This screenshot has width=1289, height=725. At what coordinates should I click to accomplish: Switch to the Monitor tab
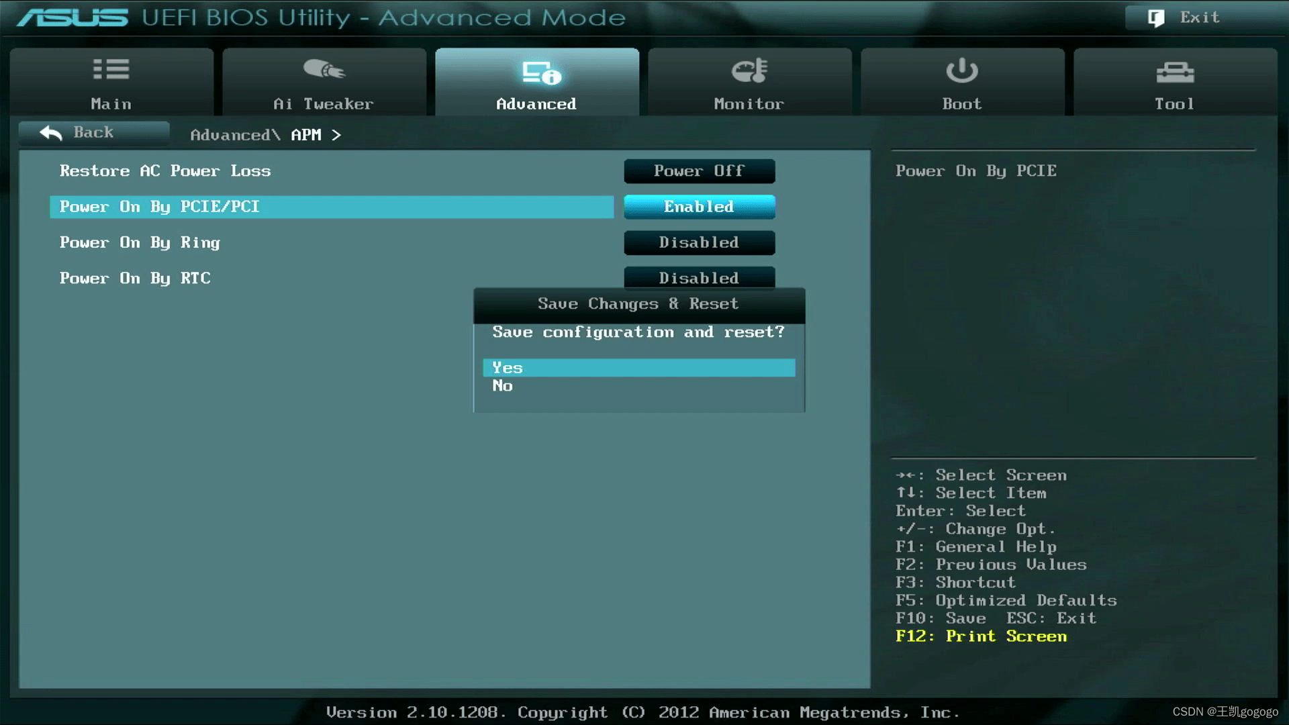749,104
